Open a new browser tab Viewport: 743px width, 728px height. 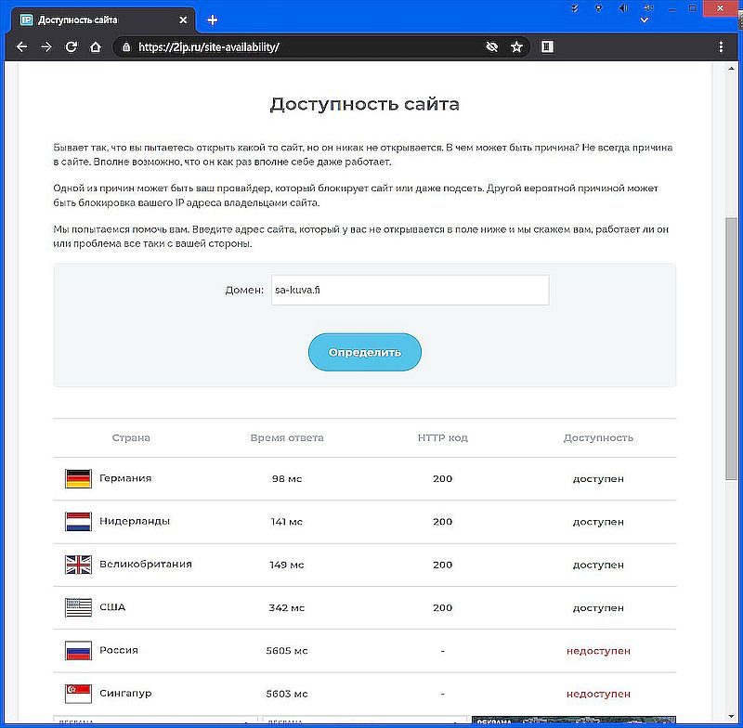click(213, 19)
